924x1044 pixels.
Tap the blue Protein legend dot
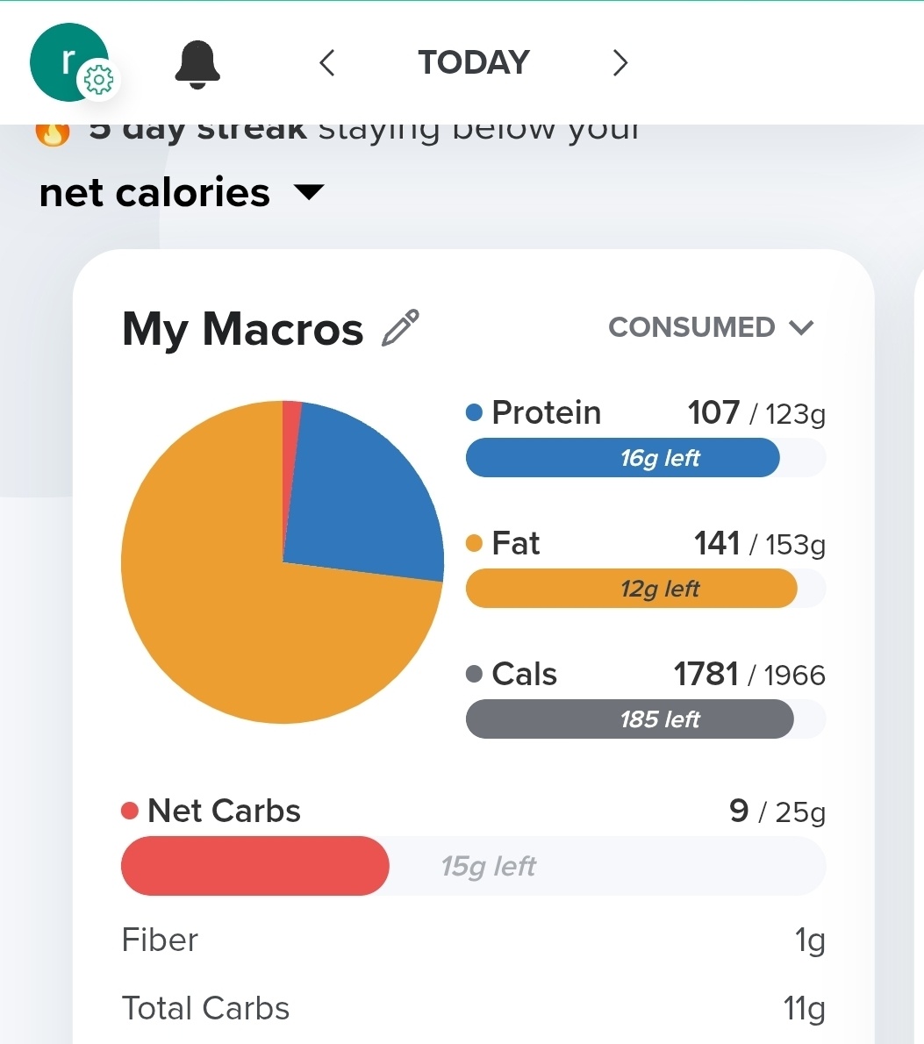pos(475,412)
